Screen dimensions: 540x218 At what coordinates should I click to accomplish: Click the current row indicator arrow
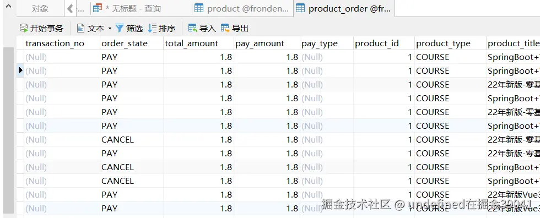click(x=21, y=70)
